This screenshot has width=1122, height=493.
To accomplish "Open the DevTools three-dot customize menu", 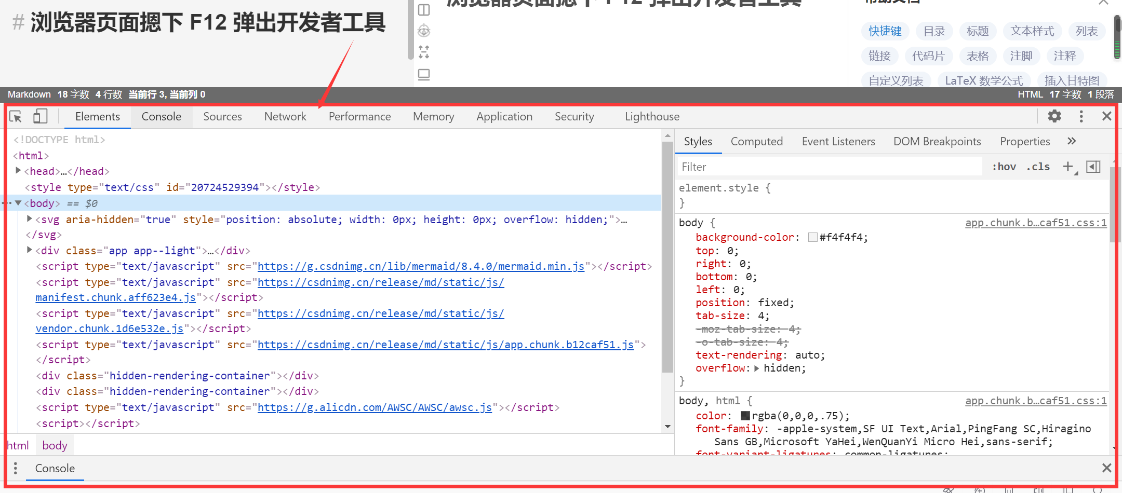I will tap(1081, 116).
